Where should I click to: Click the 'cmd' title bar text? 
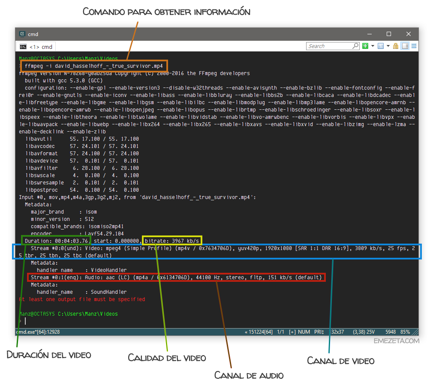point(33,34)
